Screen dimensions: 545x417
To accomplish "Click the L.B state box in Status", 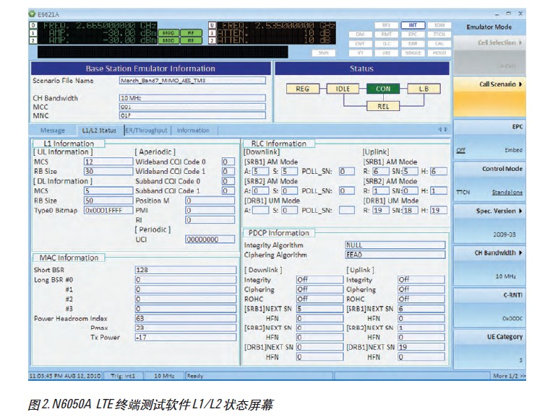I will pyautogui.click(x=424, y=89).
